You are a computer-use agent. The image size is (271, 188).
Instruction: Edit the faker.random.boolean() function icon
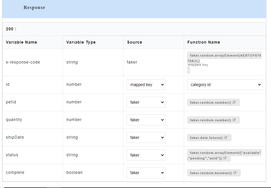[x=235, y=173]
